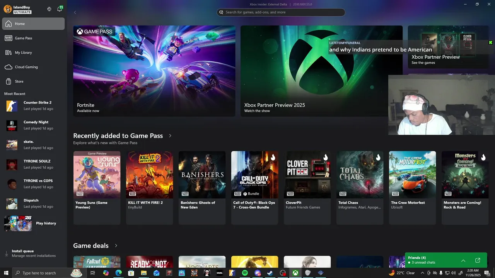Launch Microsoft Edge from the taskbar
The image size is (495, 278).
(118, 273)
